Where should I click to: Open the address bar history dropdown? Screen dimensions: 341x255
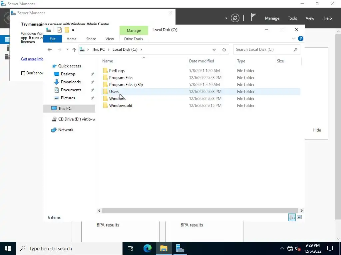[x=214, y=50]
